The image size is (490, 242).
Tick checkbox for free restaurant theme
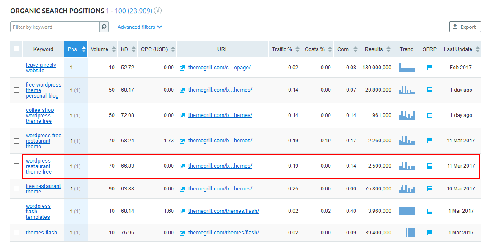coord(17,189)
